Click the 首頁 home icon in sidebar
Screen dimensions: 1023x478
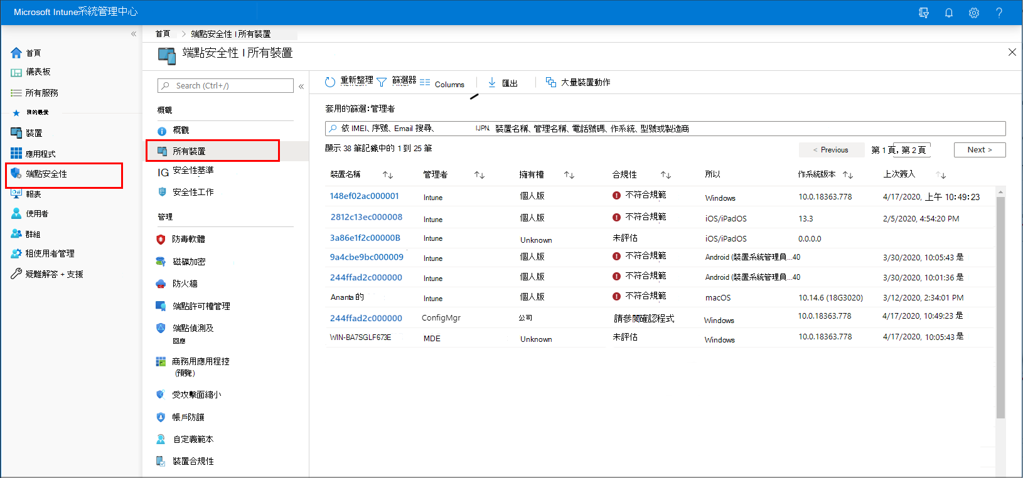point(16,53)
